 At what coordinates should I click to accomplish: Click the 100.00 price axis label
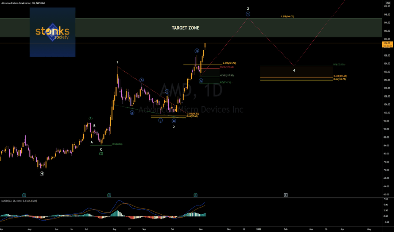click(387, 113)
